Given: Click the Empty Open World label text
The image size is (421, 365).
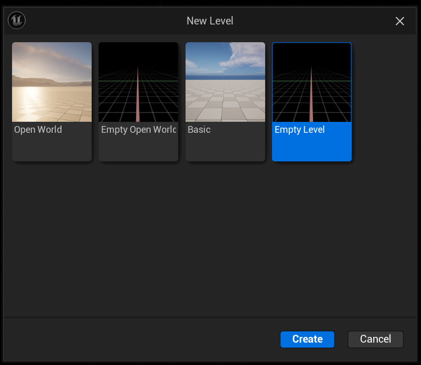Looking at the screenshot, I should pyautogui.click(x=137, y=129).
